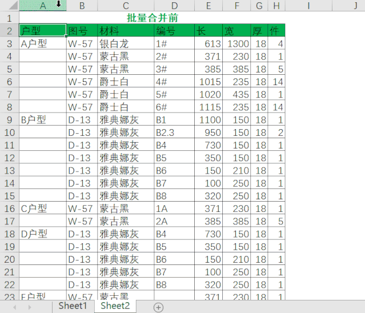Select cell C户型
This screenshot has width=365, height=313.
coord(43,208)
